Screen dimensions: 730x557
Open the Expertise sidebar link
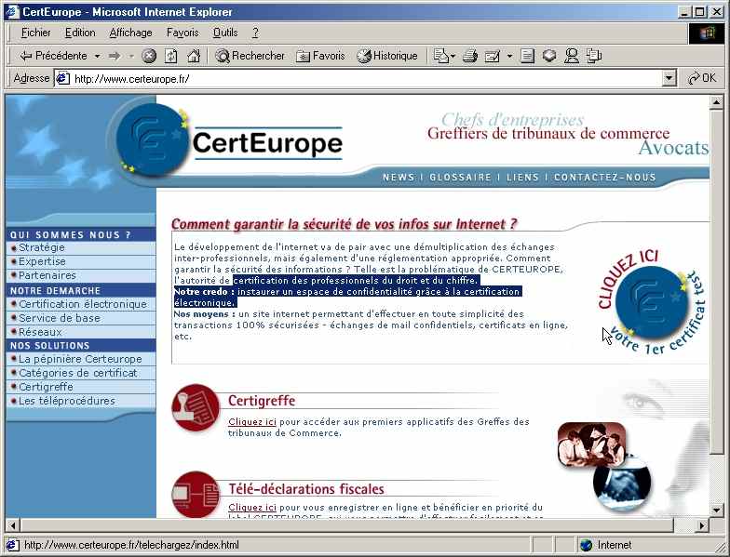(x=42, y=261)
